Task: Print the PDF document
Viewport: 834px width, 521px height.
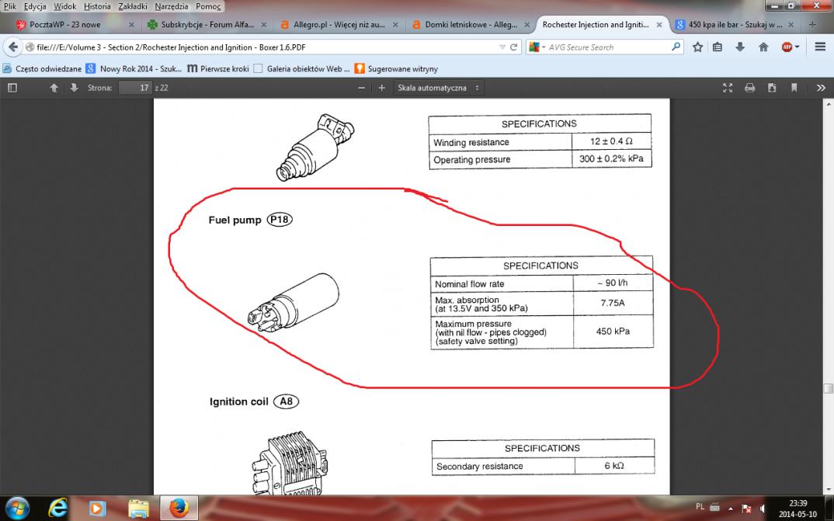Action: tap(749, 88)
